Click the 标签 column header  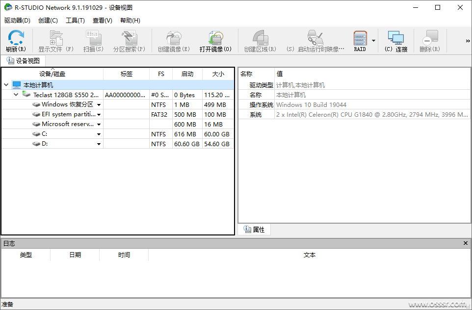point(127,74)
